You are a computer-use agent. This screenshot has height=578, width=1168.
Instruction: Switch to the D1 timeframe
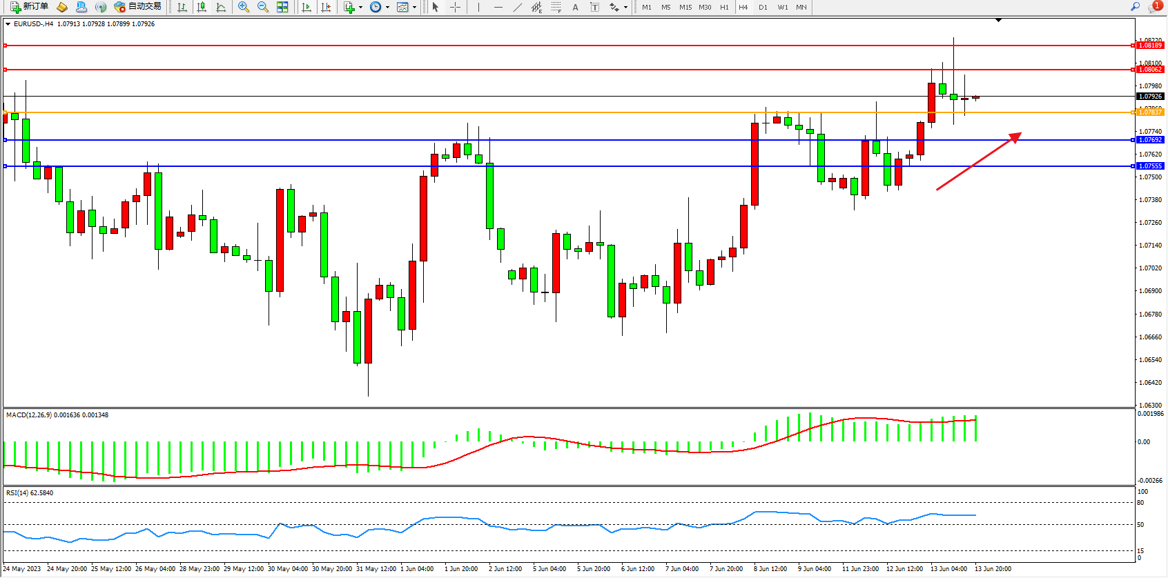763,7
